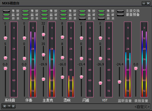Toggle 监听 for the VST channel

click(101, 15)
